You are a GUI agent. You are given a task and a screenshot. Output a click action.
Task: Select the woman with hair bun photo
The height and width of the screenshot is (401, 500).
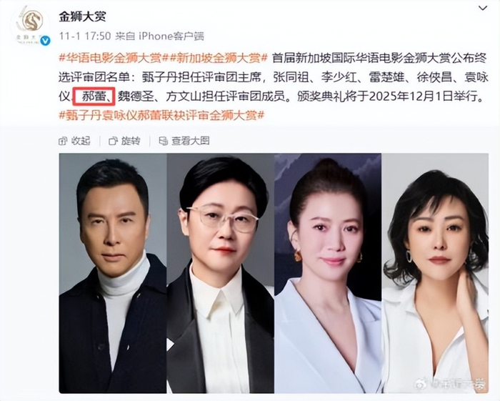328,273
